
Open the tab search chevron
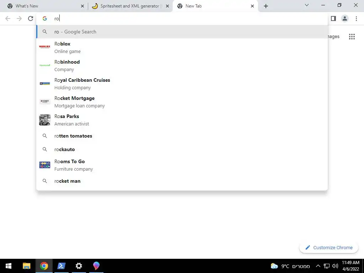[x=307, y=5]
